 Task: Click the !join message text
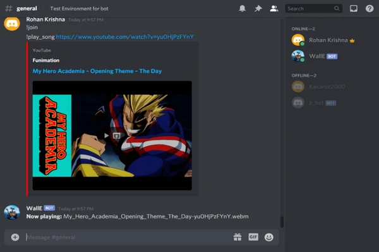32,28
